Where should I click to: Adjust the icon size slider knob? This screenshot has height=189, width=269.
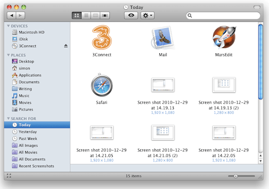236,176
